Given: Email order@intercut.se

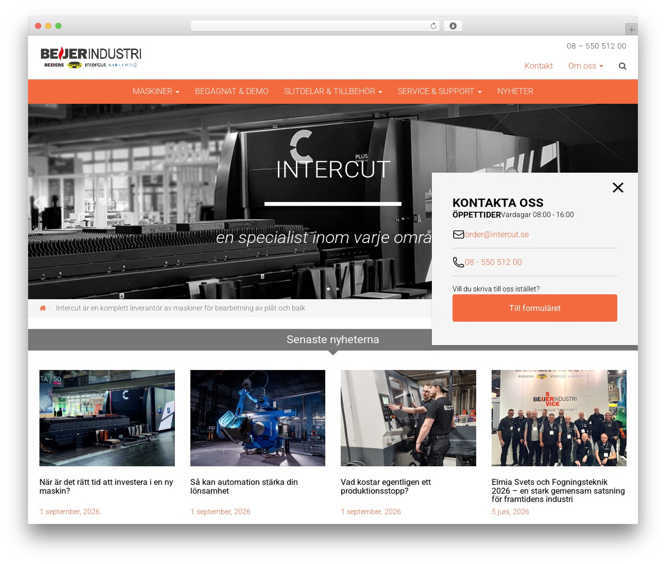Looking at the screenshot, I should pos(497,234).
